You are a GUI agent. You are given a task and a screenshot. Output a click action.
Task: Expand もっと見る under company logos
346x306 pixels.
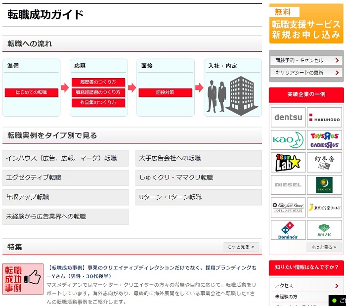[x=324, y=247]
